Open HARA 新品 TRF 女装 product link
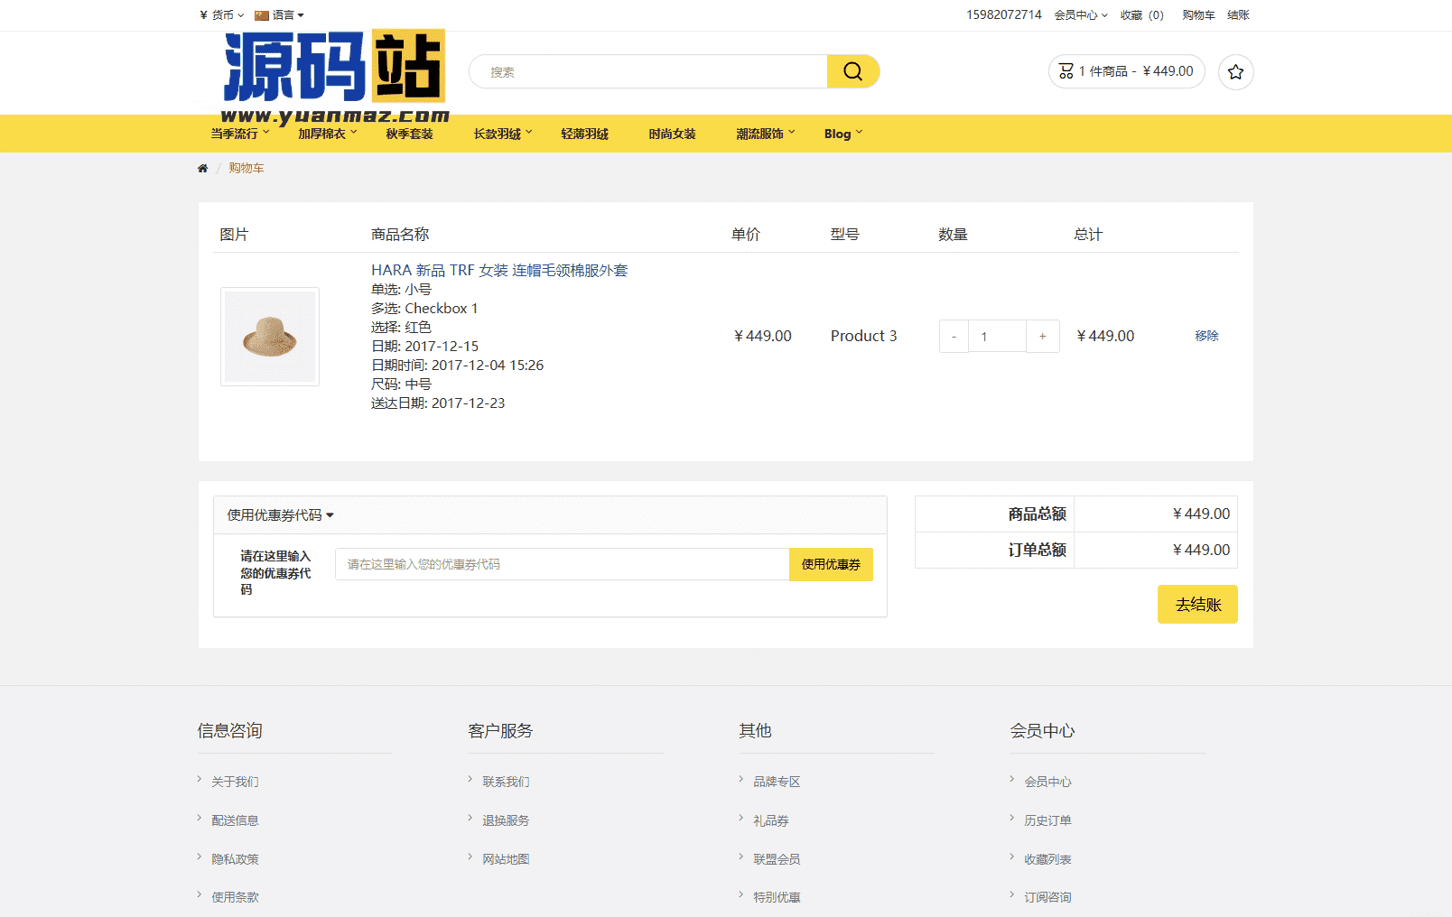 [499, 270]
